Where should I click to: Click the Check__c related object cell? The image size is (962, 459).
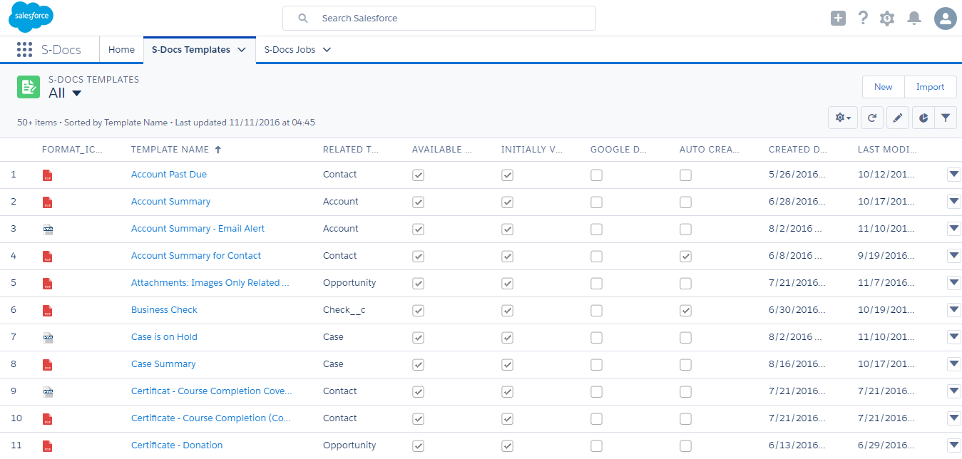(x=344, y=310)
